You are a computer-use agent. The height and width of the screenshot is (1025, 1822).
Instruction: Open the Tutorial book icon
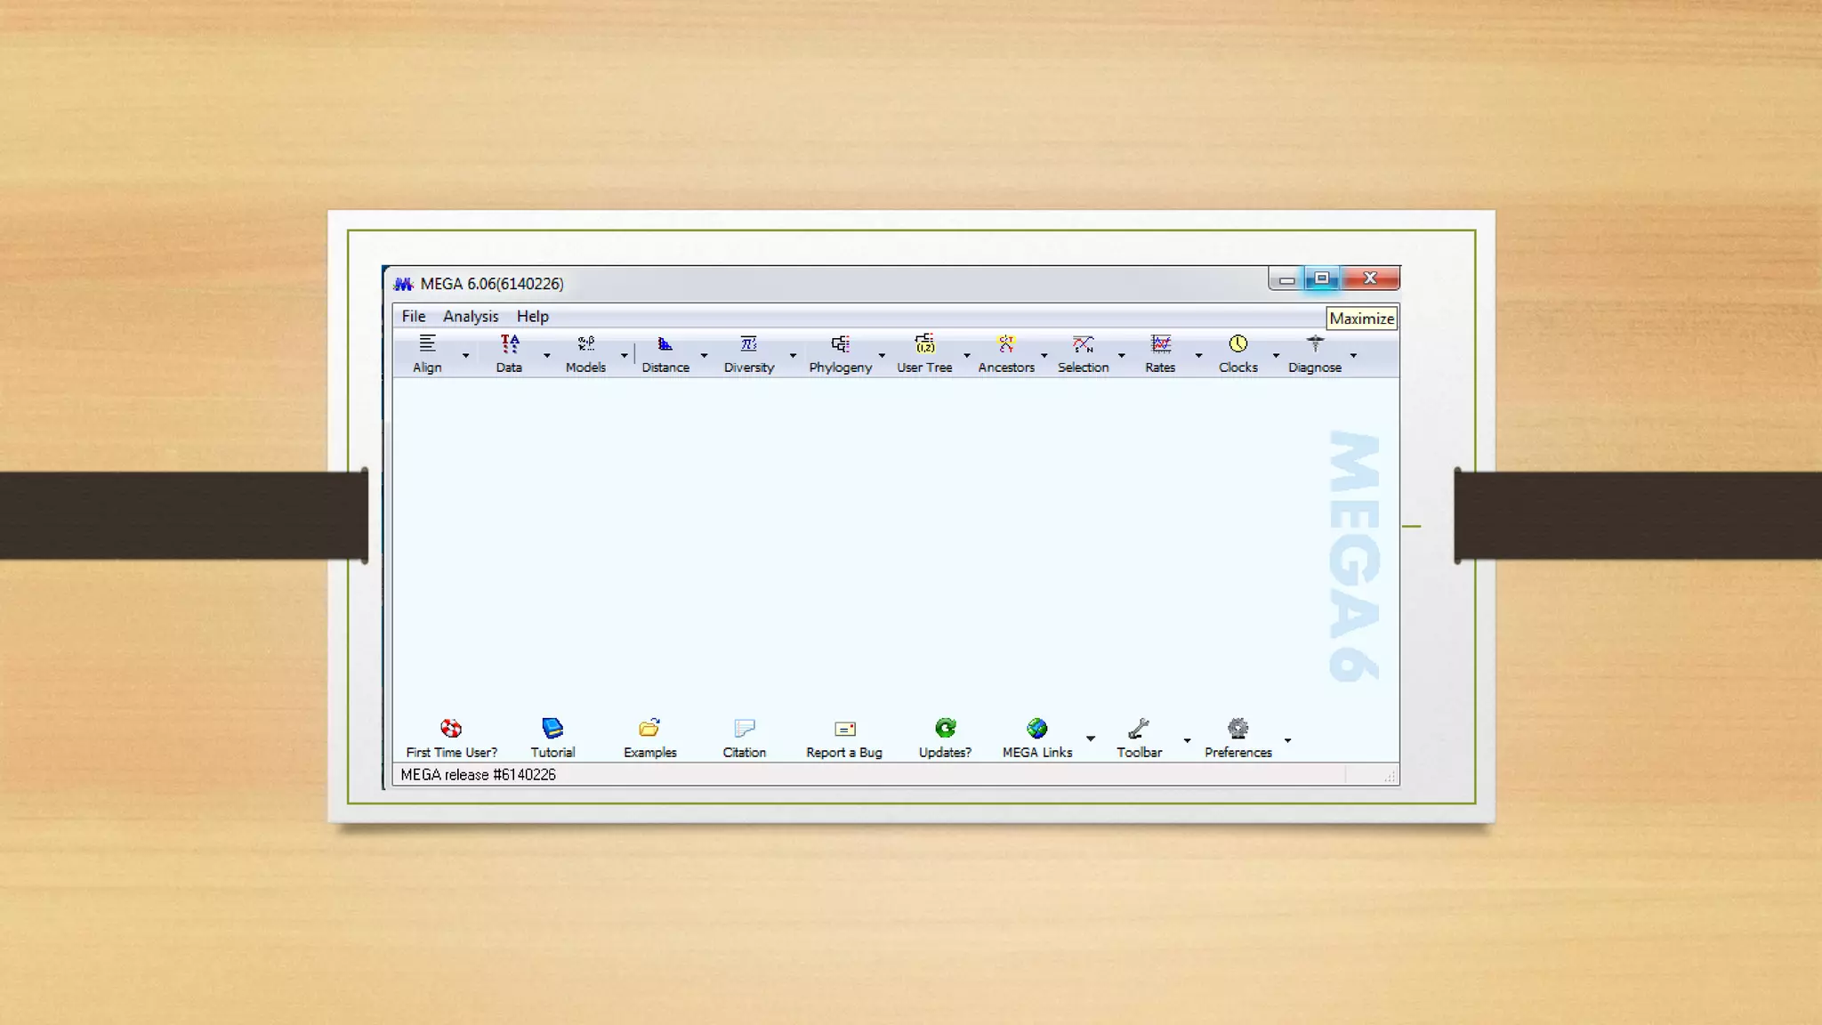pyautogui.click(x=552, y=729)
